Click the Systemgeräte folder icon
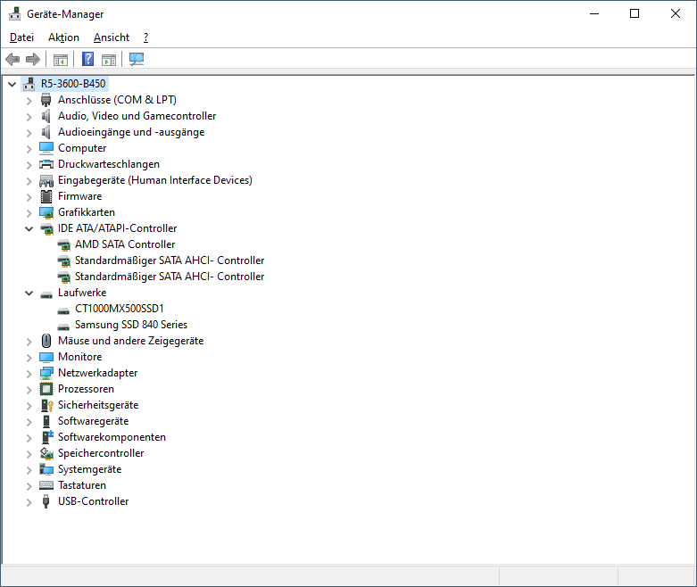 tap(46, 469)
